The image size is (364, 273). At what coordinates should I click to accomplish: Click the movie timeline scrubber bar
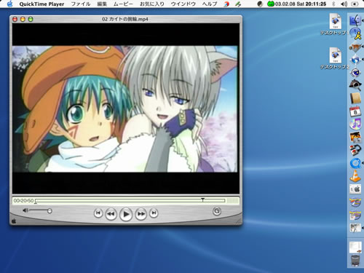tap(130, 201)
